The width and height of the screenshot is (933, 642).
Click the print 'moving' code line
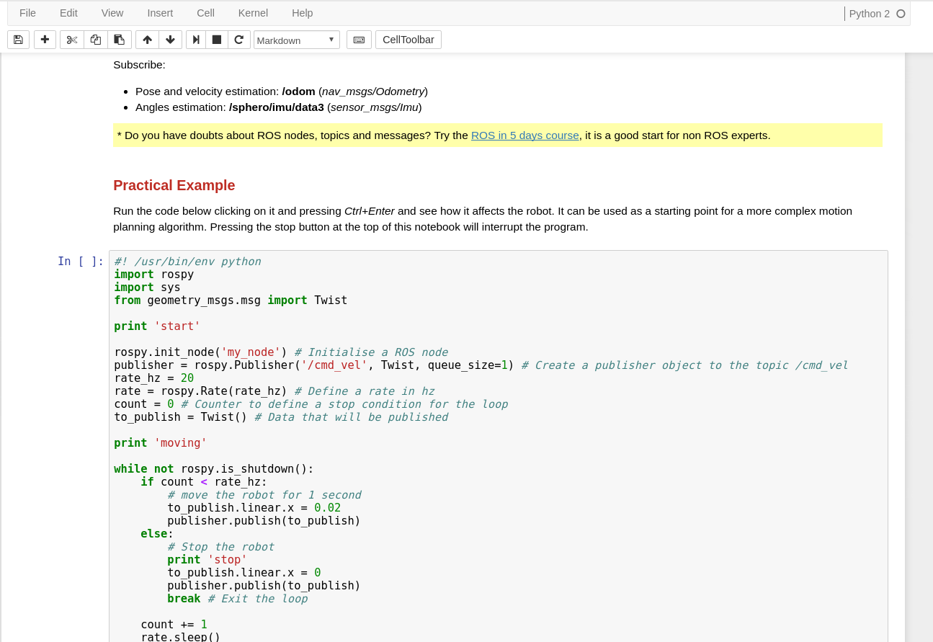[x=160, y=443]
